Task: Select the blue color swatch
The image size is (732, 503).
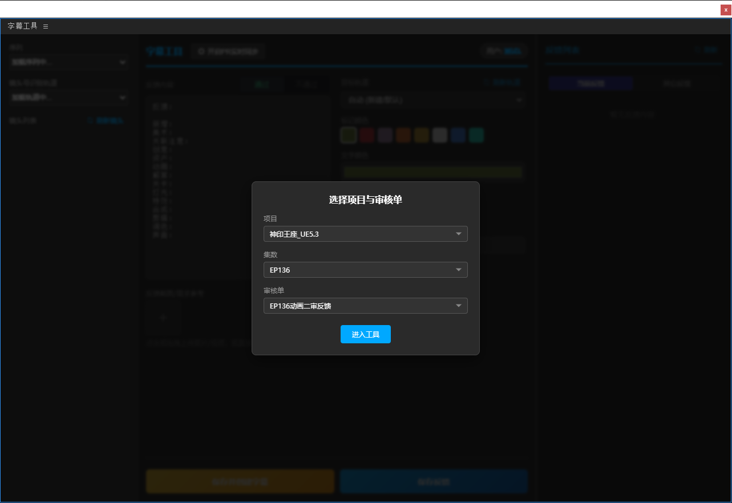Action: 458,135
